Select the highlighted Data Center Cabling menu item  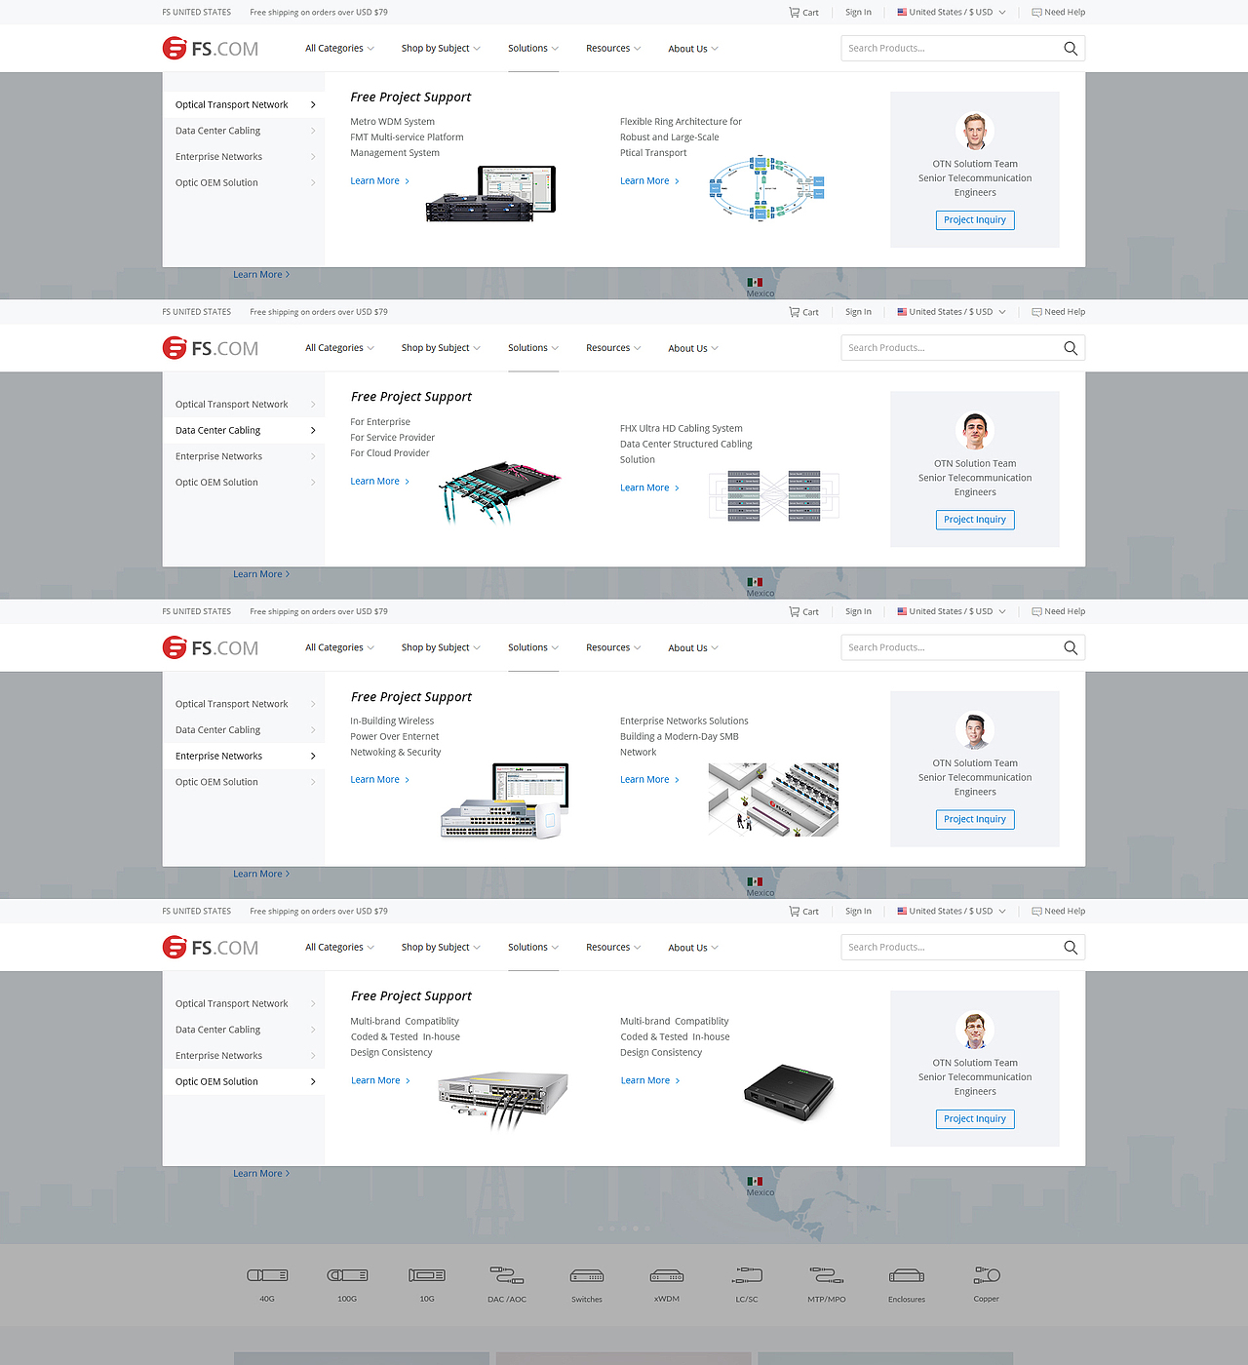tap(243, 430)
